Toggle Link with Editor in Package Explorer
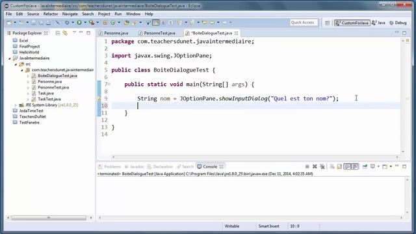This screenshot has height=234, width=416. coord(65,33)
